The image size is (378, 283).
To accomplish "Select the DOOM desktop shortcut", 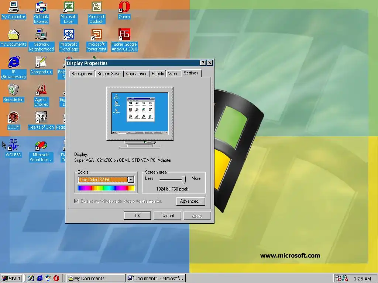I will pyautogui.click(x=14, y=121).
